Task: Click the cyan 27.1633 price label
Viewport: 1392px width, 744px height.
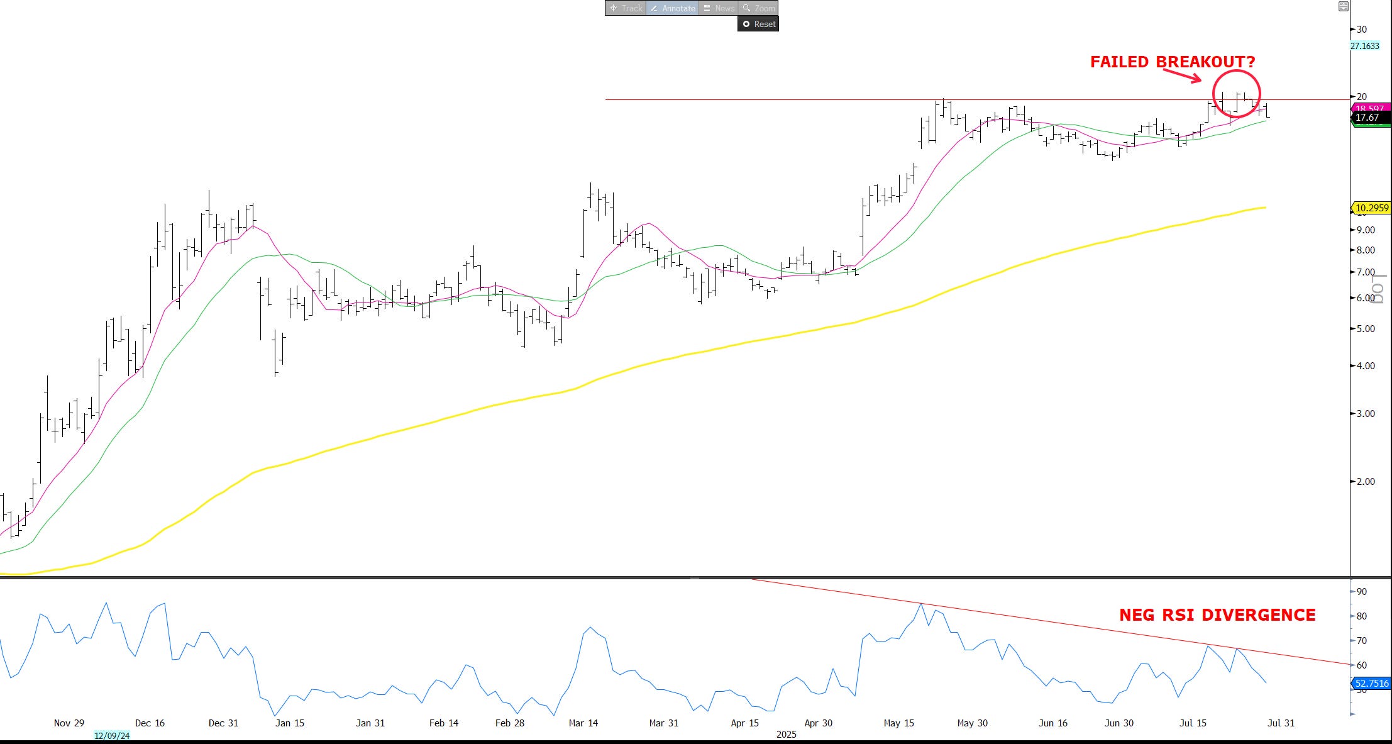Action: point(1364,46)
